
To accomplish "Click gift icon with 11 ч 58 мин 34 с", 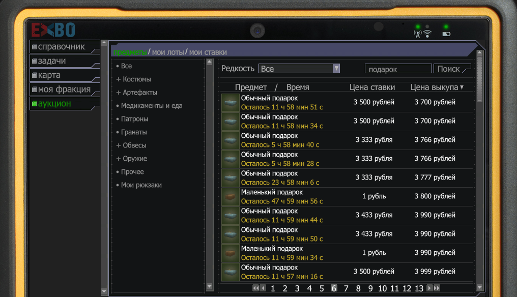I will pos(230,122).
